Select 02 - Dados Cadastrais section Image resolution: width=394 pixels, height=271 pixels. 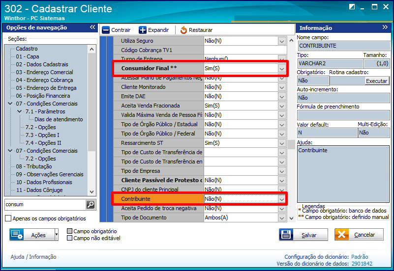click(x=42, y=64)
